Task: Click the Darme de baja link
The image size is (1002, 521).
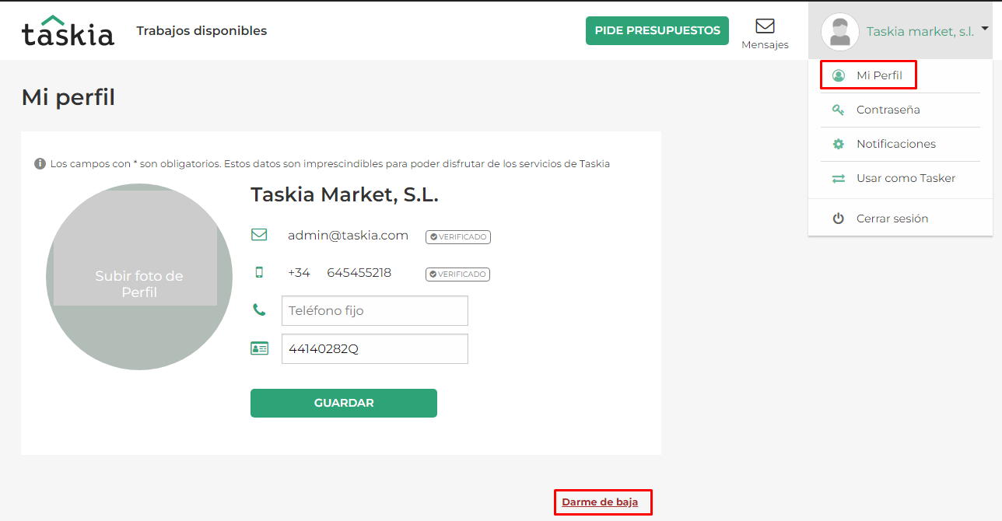Action: pyautogui.click(x=600, y=502)
